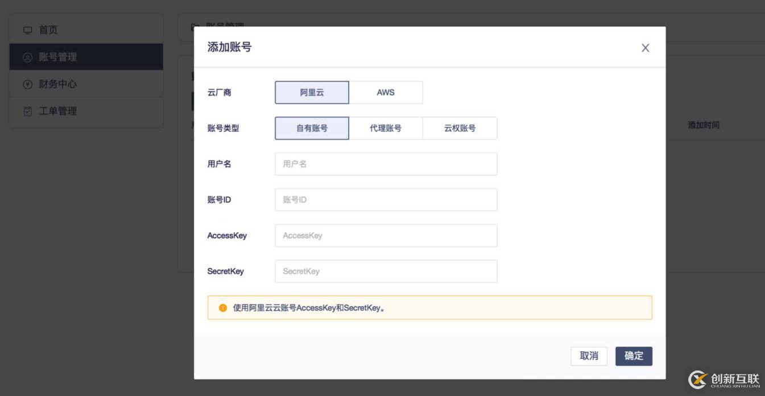Click the 财务中心 yen icon

(27, 84)
